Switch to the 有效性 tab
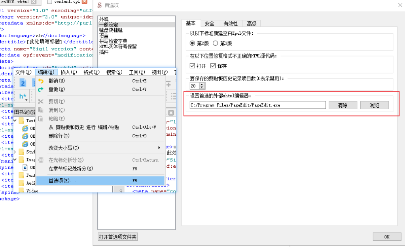 coord(231,23)
